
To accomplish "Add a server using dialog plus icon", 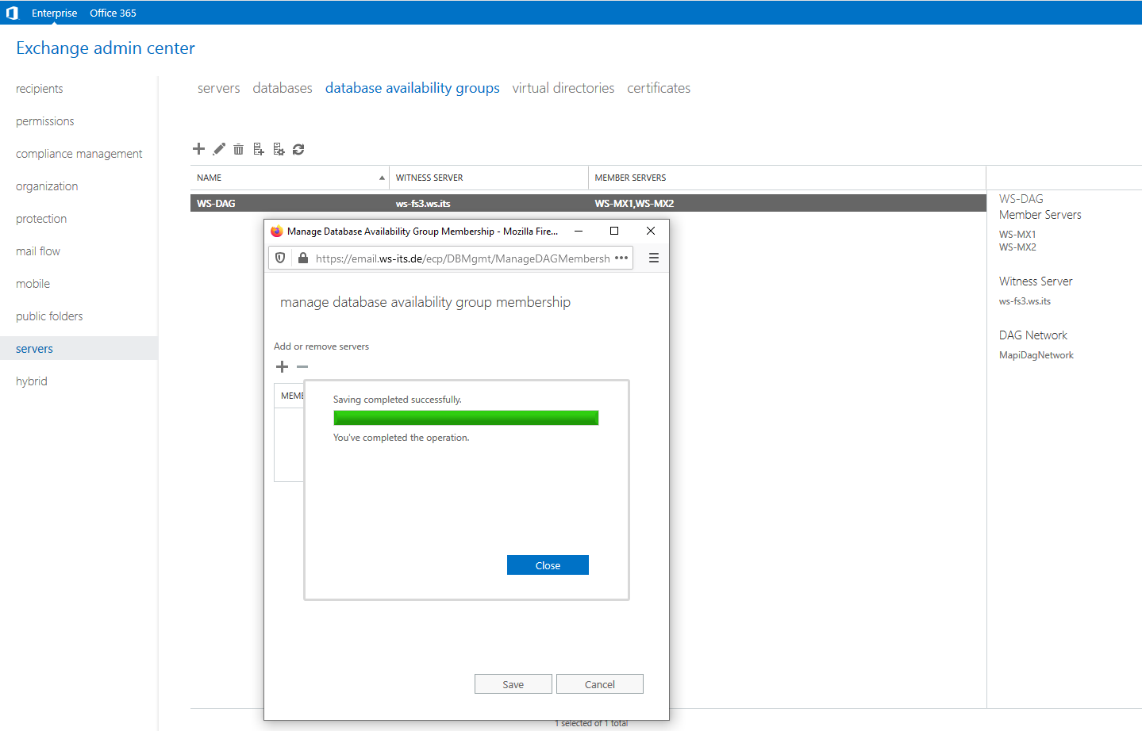I will pyautogui.click(x=282, y=366).
